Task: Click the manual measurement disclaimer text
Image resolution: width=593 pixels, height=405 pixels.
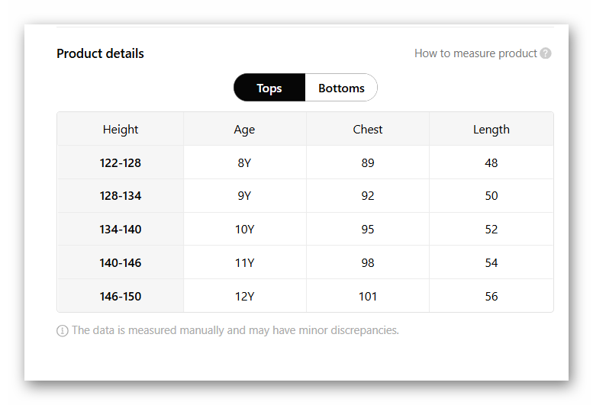Action: pyautogui.click(x=235, y=331)
